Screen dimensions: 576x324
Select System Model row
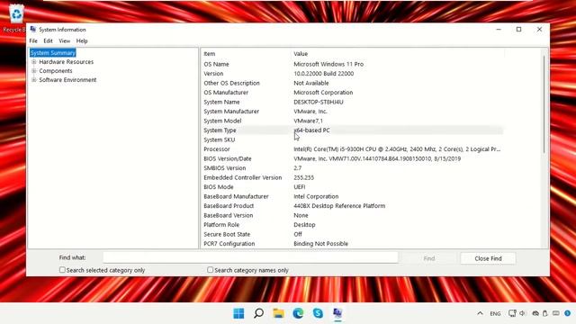point(353,121)
